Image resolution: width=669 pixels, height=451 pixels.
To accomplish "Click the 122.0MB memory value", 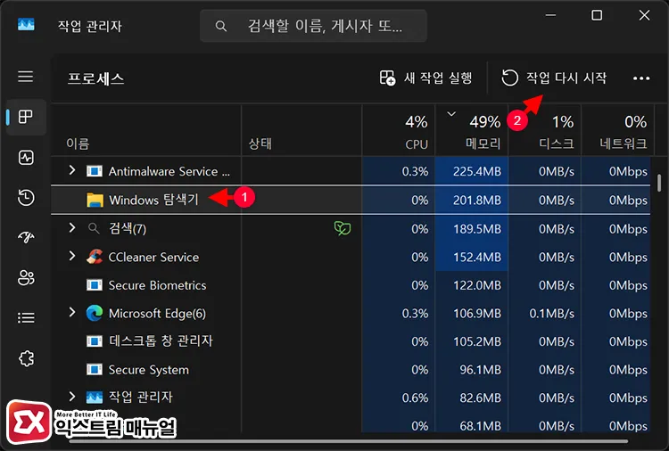I will 477,285.
